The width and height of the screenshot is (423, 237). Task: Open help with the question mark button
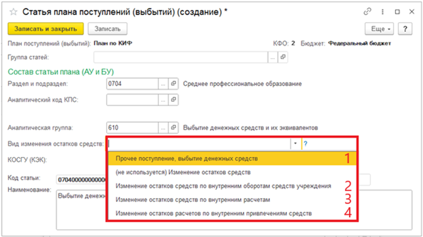click(x=405, y=29)
